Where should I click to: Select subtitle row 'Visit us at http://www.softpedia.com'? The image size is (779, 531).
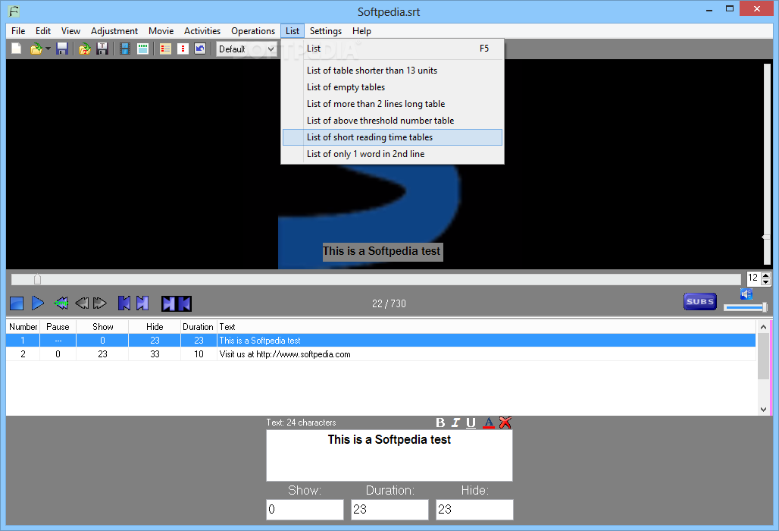pos(381,354)
